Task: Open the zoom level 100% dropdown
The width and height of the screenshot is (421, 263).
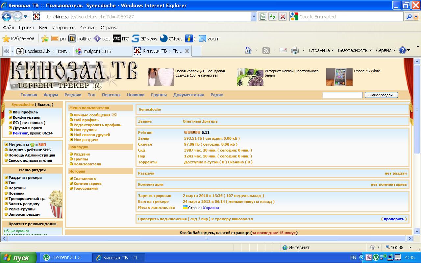Action: tap(410, 247)
